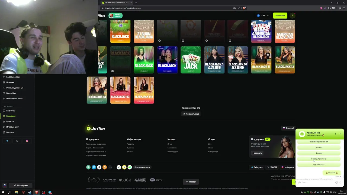Click sidebar Поддержка button

point(21,186)
